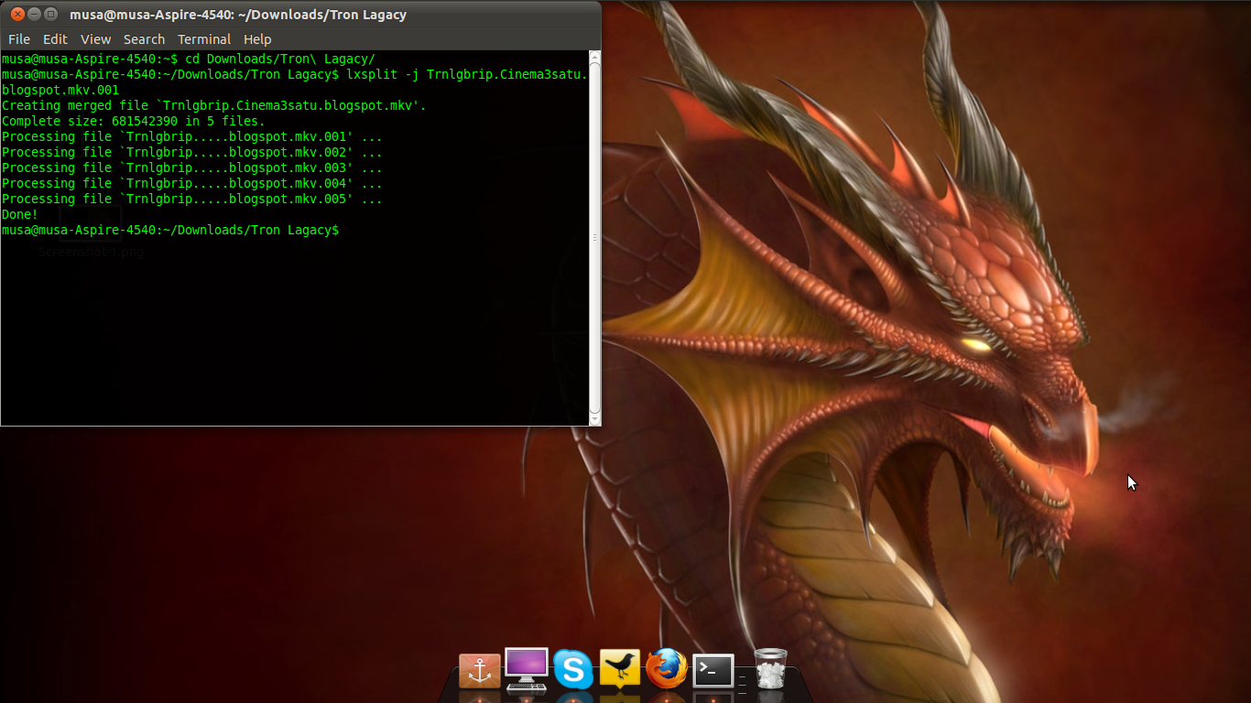Screen dimensions: 1251x703
Task: Click the last empty shell prompt line
Action: point(170,230)
